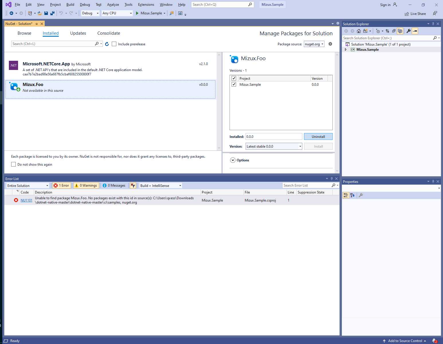The image size is (443, 344).
Task: Click Switch Views icon in Solution Explorer
Action: [365, 31]
